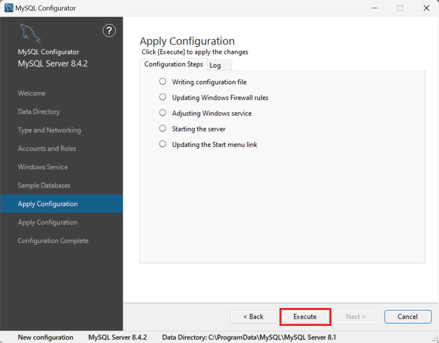The width and height of the screenshot is (439, 343).
Task: Click status circle beside Updating Windows Firewall rules
Action: coord(162,97)
